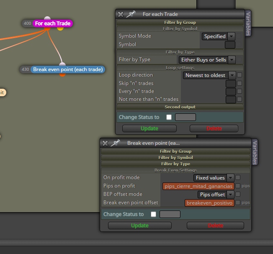Toggle the Every "n" trade checkbox
Viewport: 273px width, 254px height.
point(240,91)
